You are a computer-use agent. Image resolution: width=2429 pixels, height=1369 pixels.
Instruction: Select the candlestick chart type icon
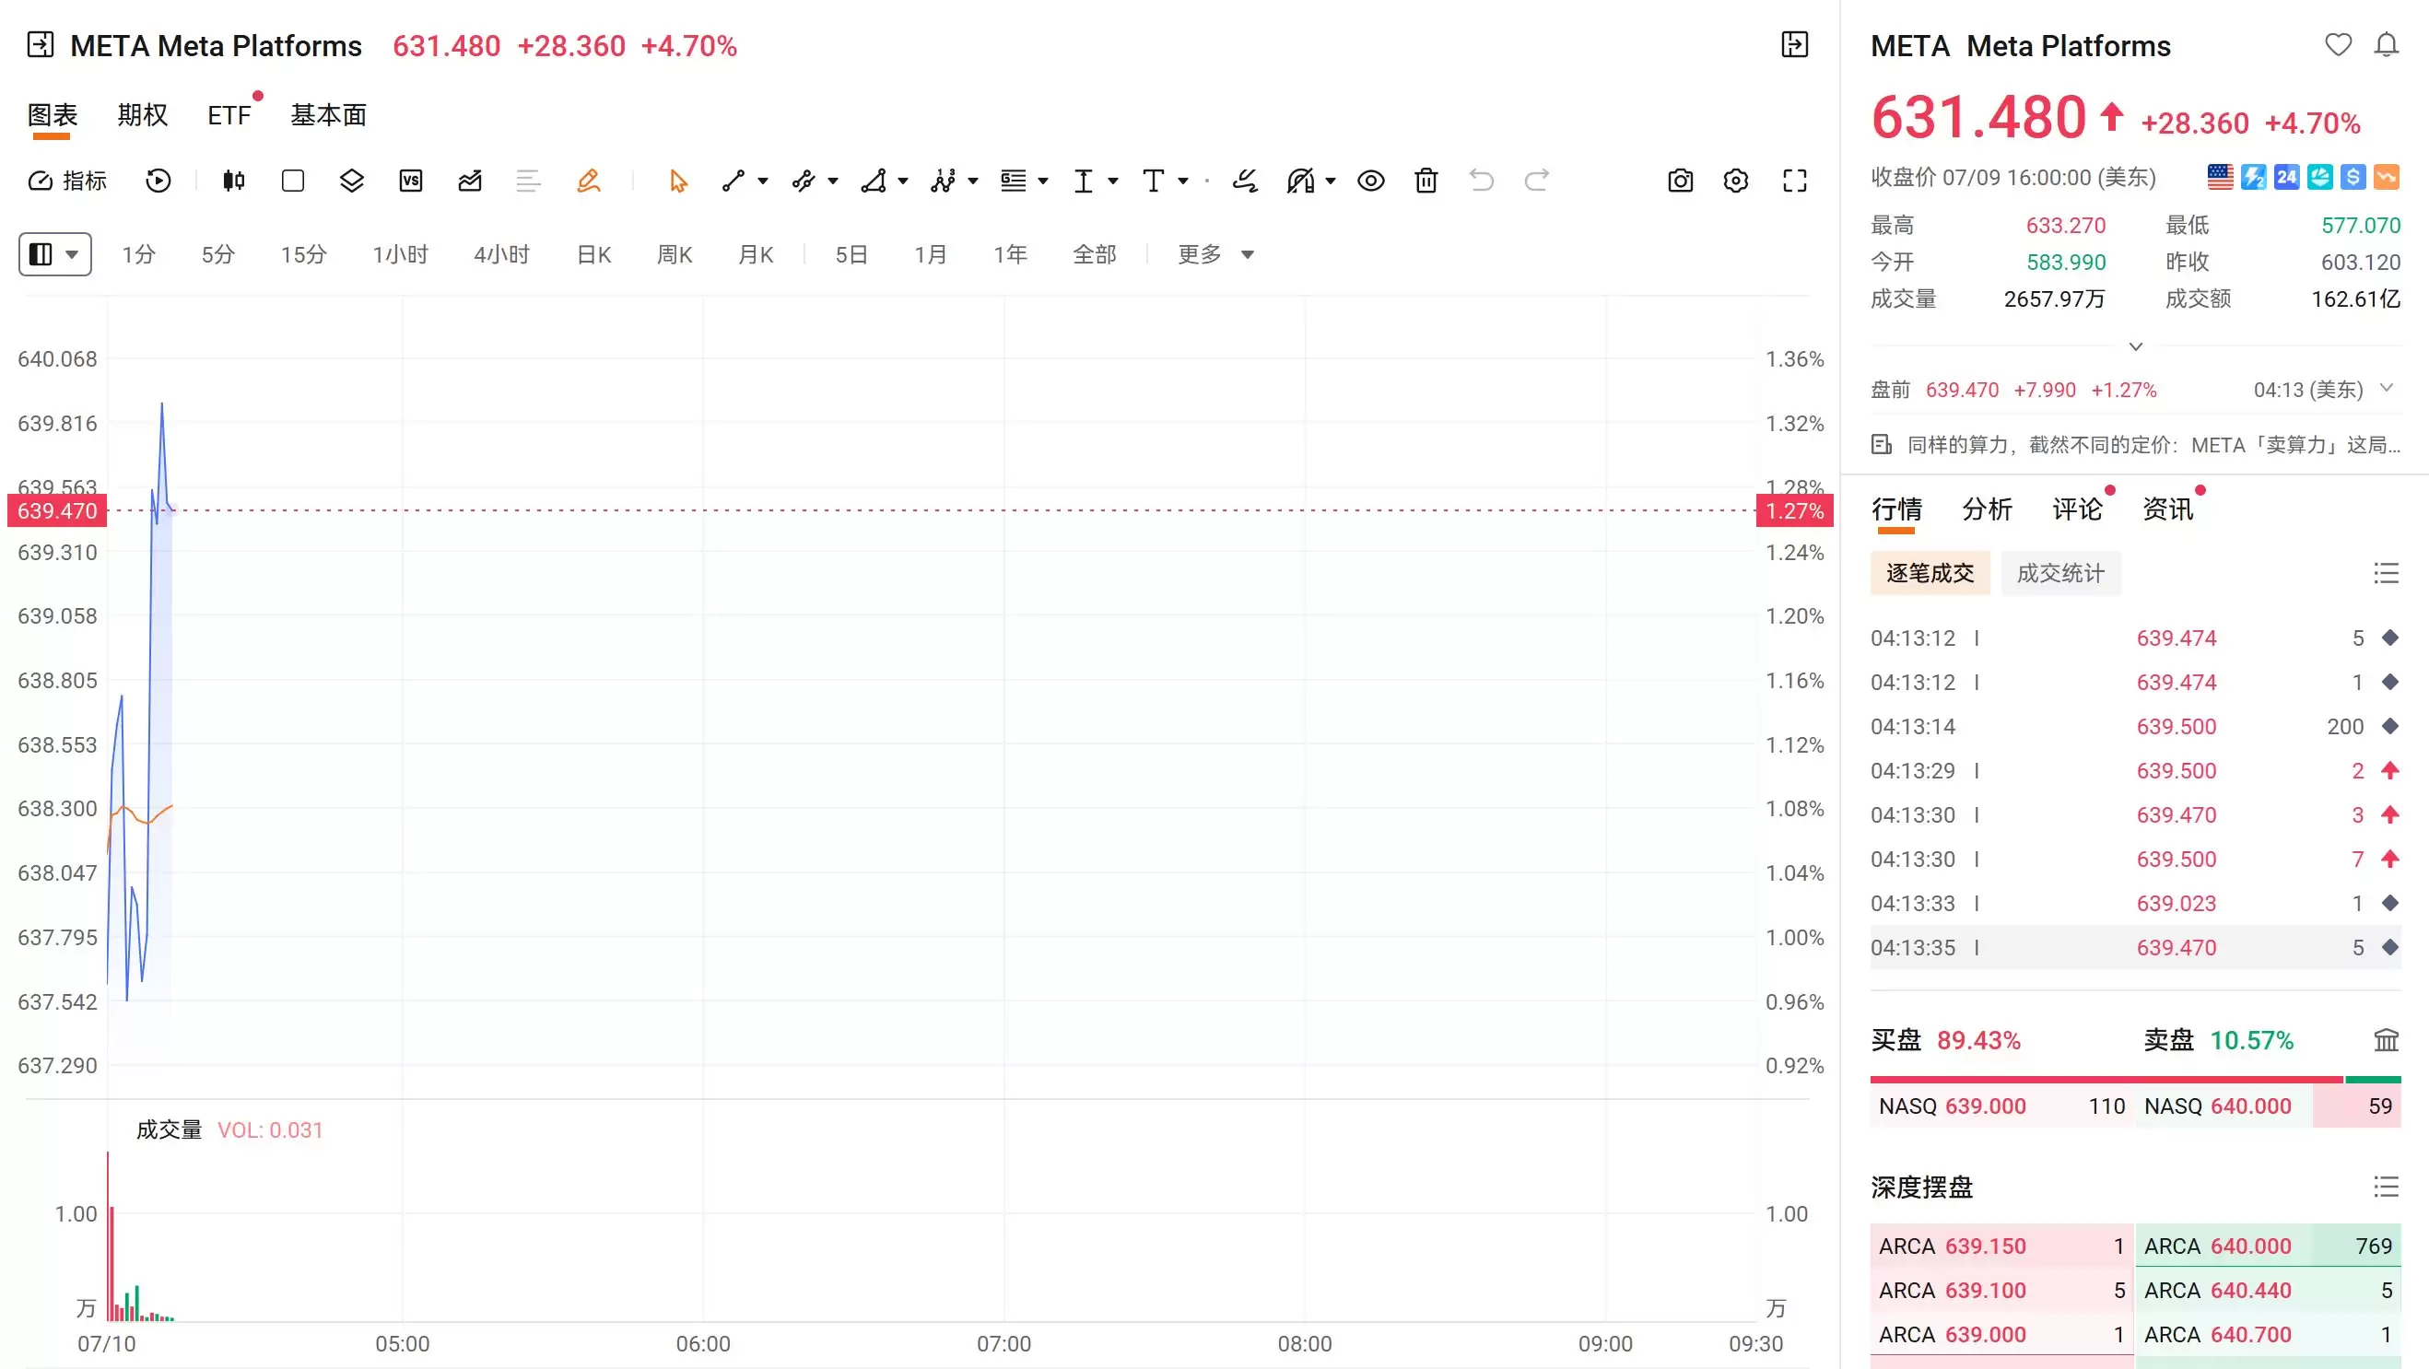234,180
